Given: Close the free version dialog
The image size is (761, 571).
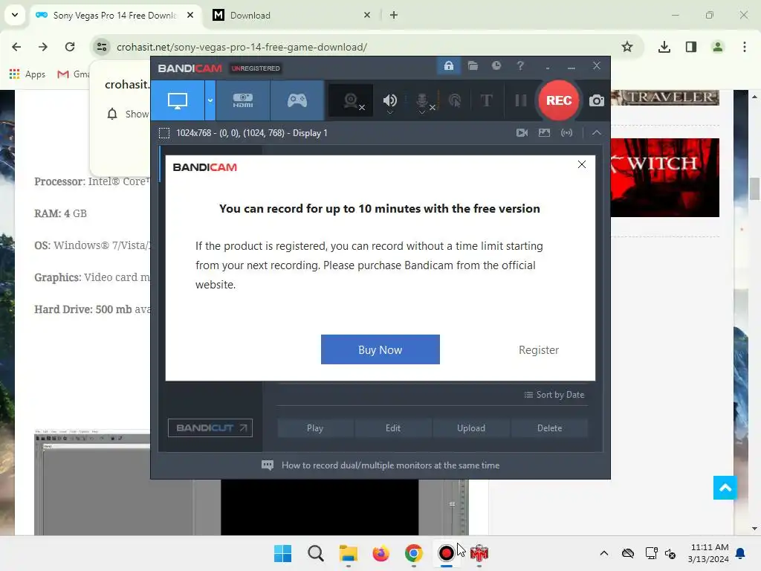Looking at the screenshot, I should click(582, 164).
